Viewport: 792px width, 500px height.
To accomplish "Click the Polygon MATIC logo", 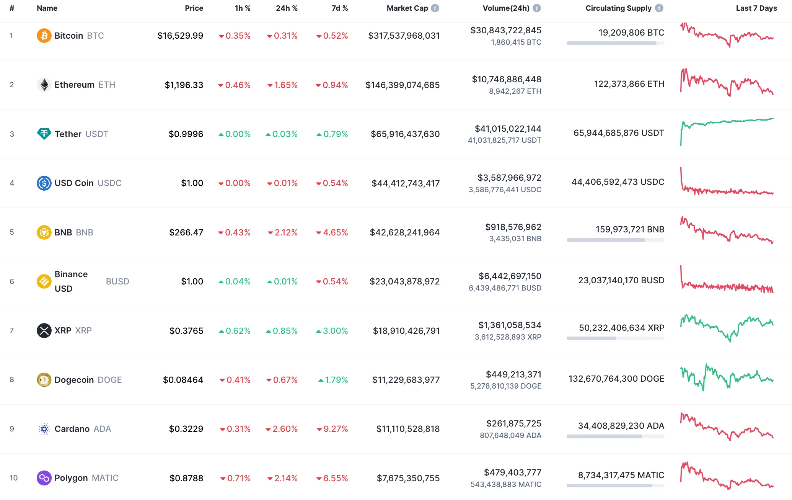I will click(x=44, y=478).
